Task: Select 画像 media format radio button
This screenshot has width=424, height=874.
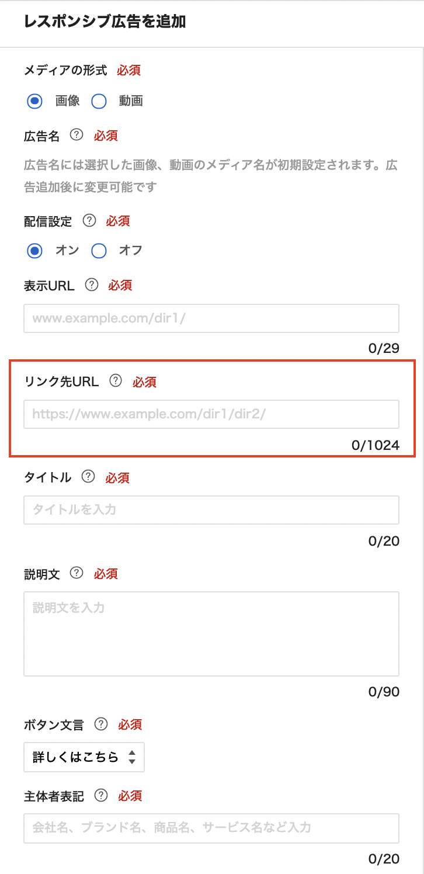Action: pyautogui.click(x=35, y=101)
